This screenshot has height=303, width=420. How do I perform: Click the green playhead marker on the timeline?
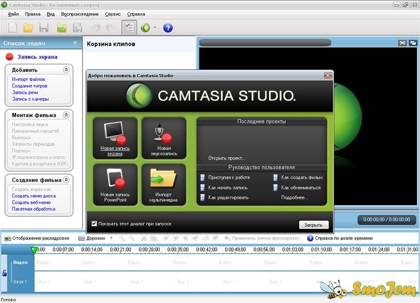tap(35, 250)
